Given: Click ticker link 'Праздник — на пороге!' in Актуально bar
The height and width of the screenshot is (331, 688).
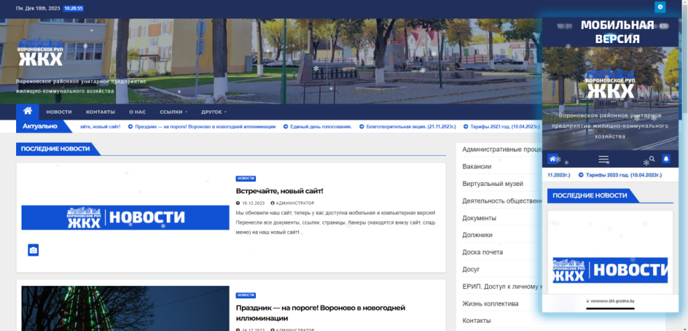Looking at the screenshot, I should click(205, 127).
